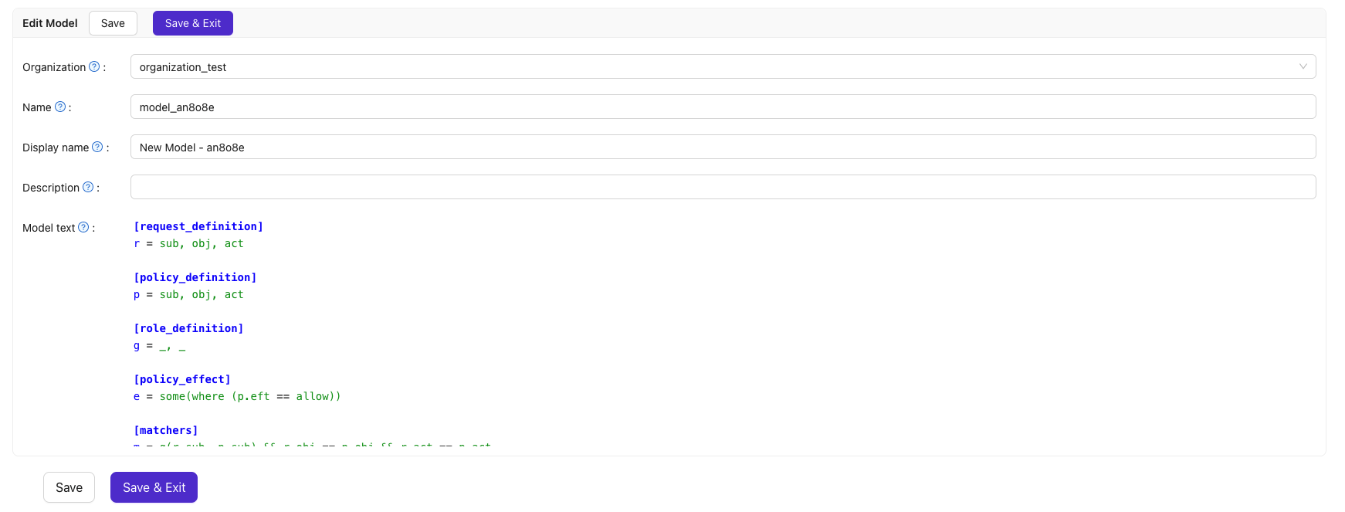Click the Organization help question-mark icon

94,66
